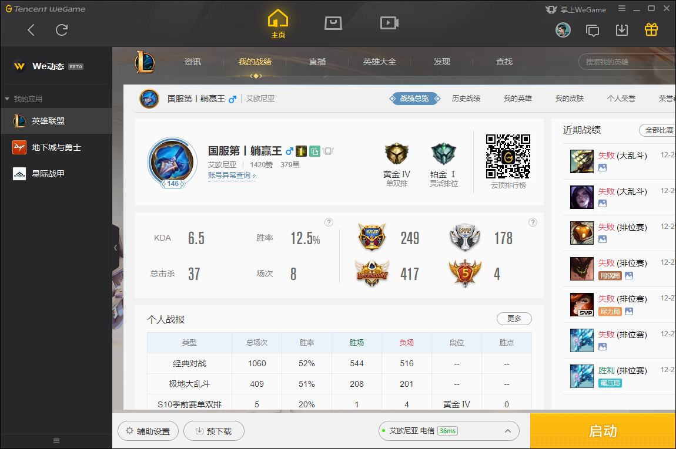Open the chat messages icon

(593, 30)
